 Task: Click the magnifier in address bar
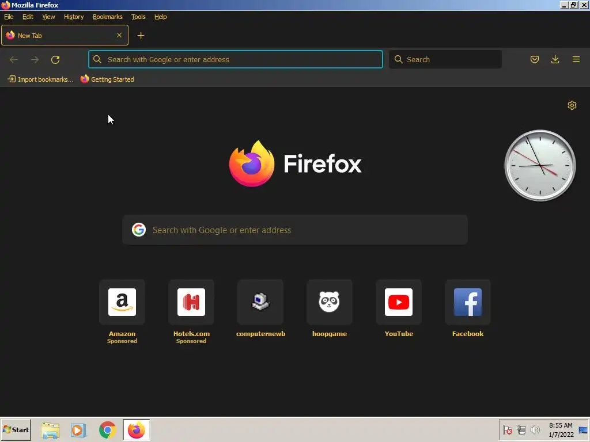[97, 59]
